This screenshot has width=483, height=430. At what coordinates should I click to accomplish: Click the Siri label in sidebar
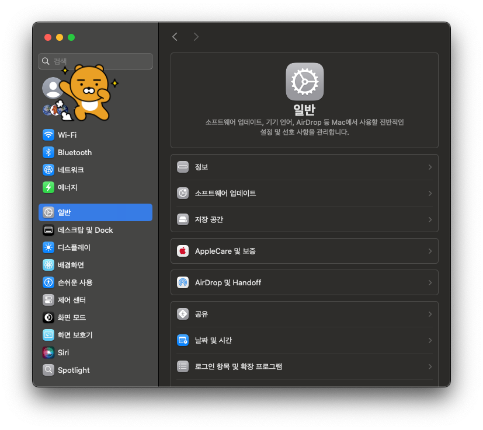tap(64, 352)
